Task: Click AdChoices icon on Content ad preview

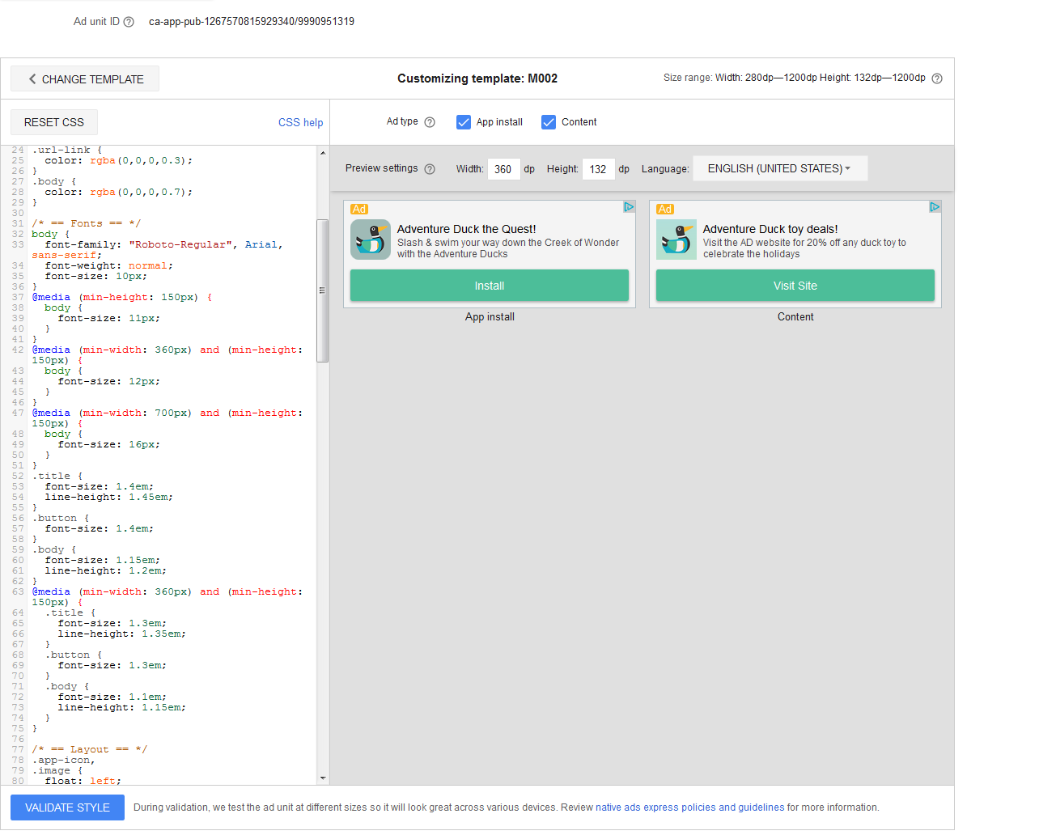Action: tap(935, 207)
